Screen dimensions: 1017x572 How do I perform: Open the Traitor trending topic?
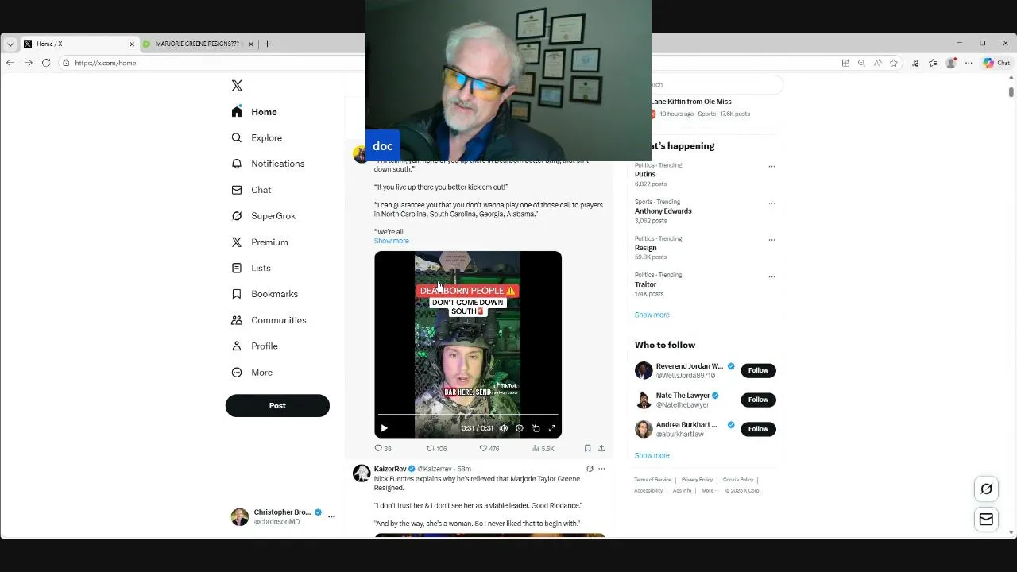pyautogui.click(x=646, y=284)
